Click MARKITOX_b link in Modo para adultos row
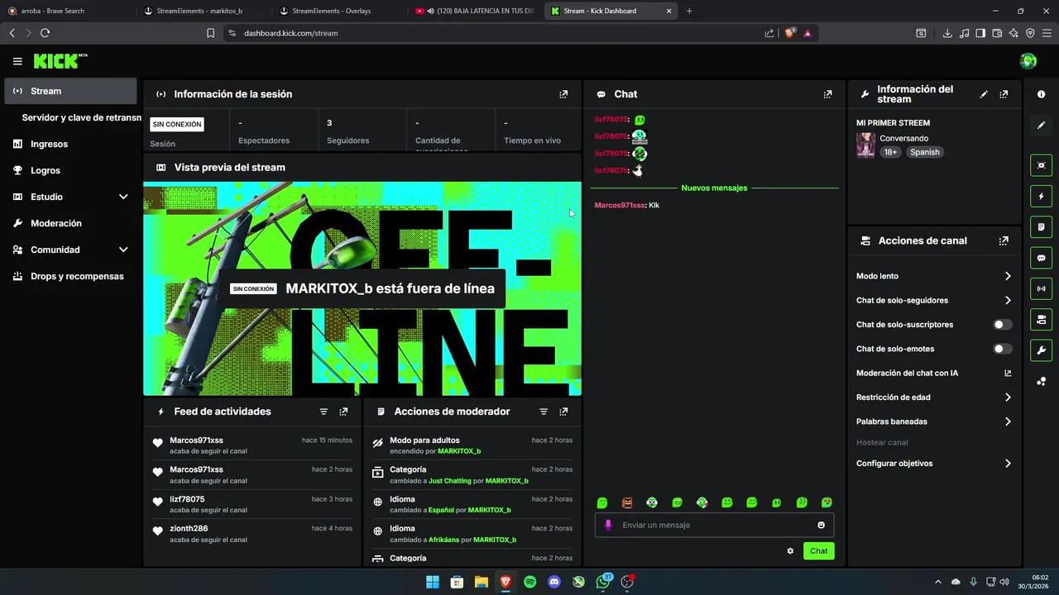 459,451
